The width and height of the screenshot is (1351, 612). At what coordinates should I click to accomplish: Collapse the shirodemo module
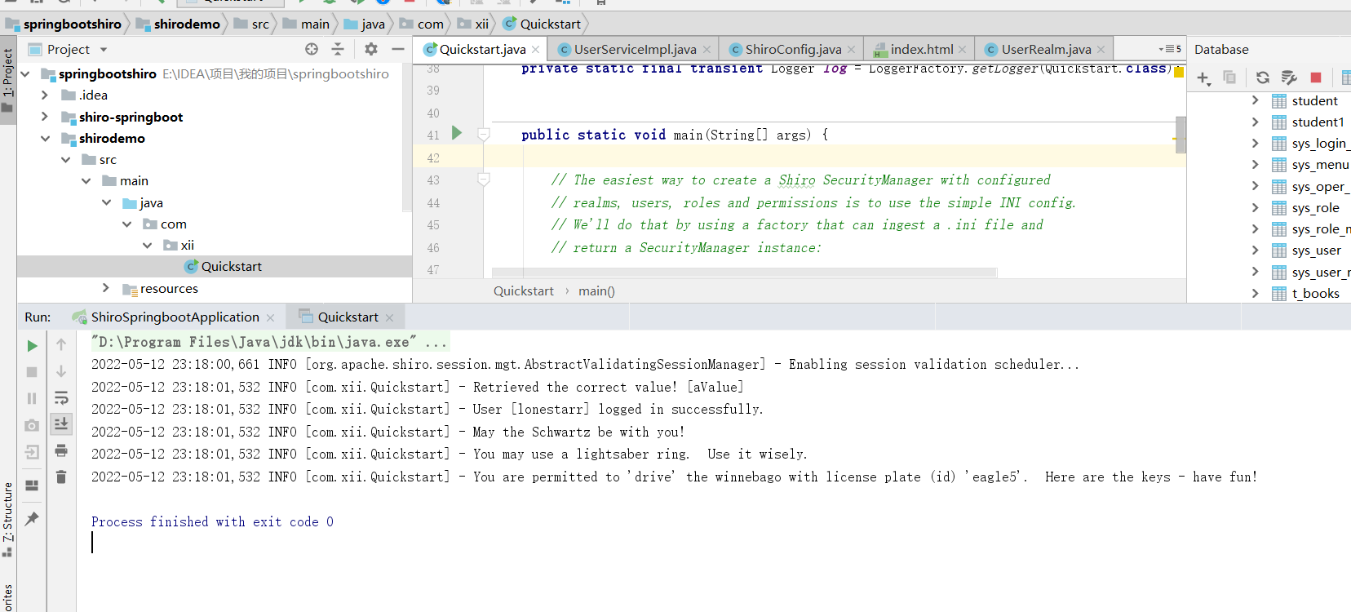coord(45,138)
